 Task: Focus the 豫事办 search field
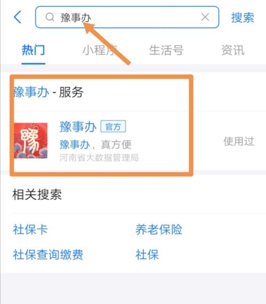point(127,17)
